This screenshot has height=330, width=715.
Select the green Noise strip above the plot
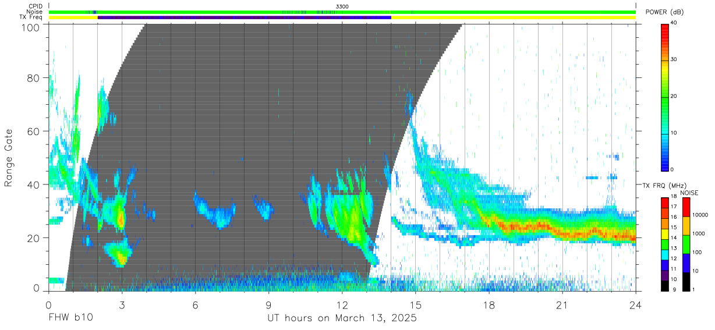click(x=342, y=12)
